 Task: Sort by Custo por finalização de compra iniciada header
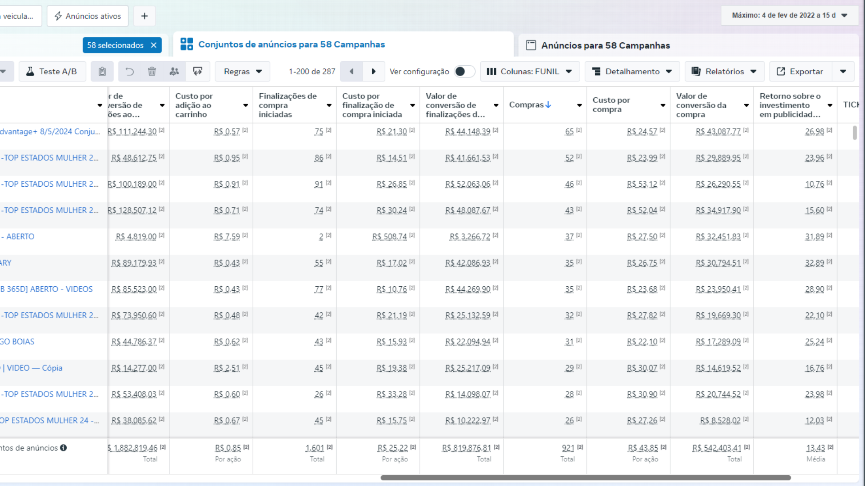372,105
